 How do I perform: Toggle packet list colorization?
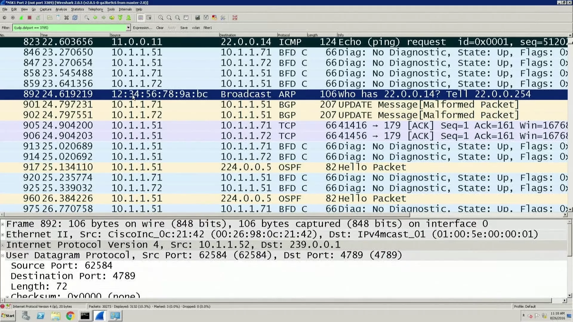pos(140,18)
